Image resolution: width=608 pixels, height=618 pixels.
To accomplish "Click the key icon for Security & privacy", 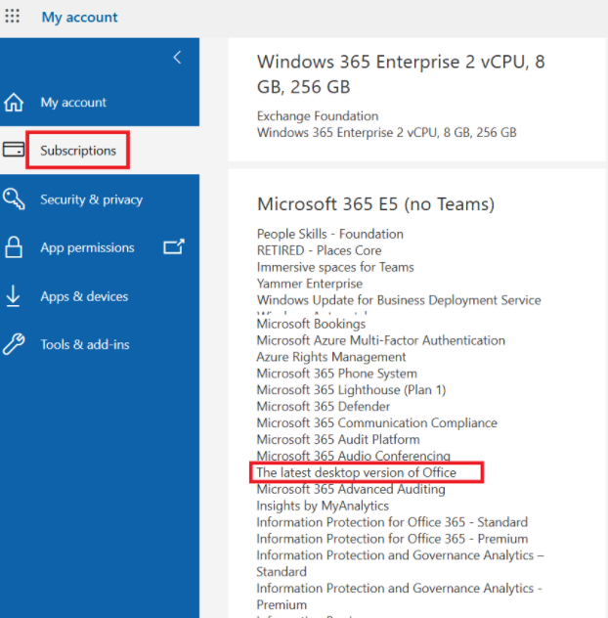I will (x=14, y=199).
